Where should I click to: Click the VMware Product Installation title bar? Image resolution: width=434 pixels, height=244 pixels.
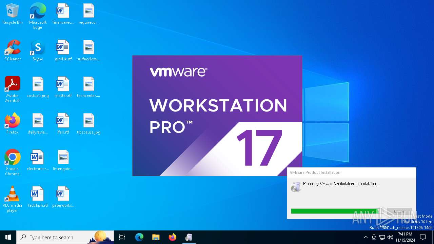click(351, 172)
